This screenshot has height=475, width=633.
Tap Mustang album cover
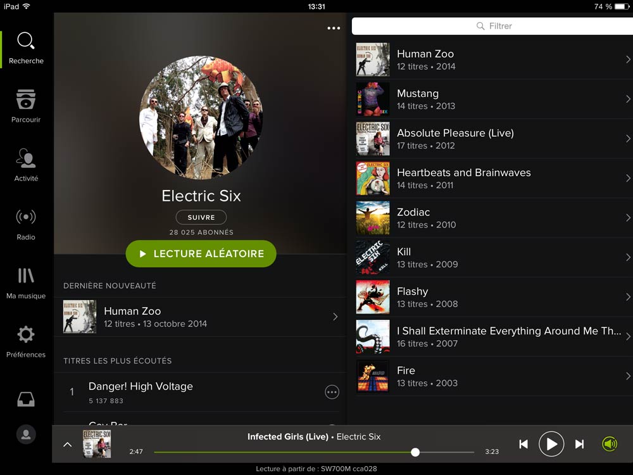coord(373,99)
